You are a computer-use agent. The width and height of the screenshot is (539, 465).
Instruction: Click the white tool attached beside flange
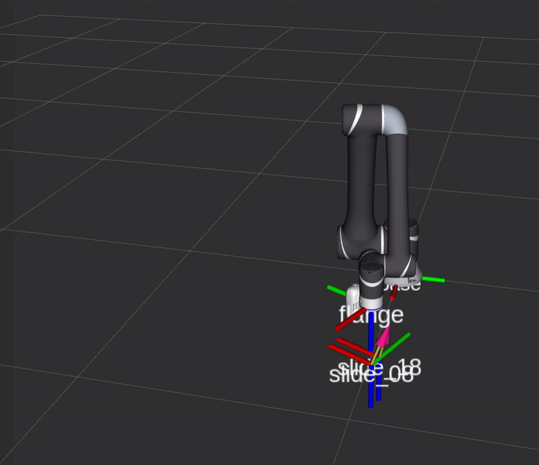[354, 295]
